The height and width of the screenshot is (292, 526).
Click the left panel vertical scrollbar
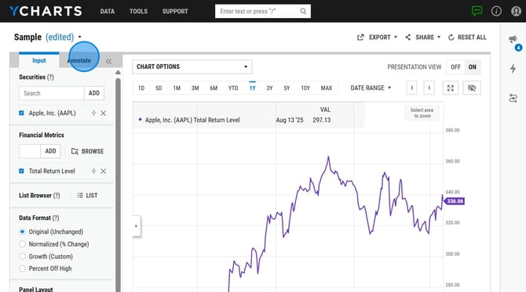point(118,184)
